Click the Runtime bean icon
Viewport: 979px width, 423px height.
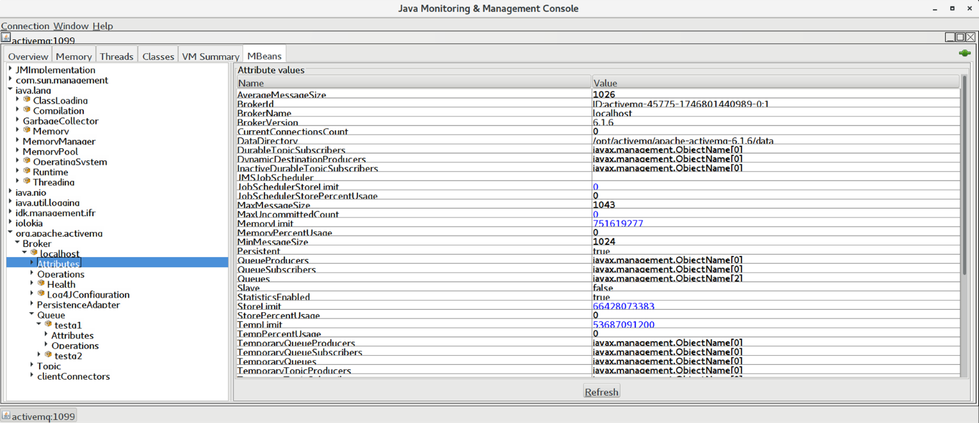27,171
